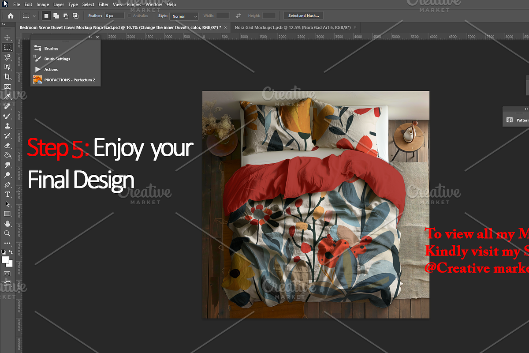Collapse the Brushes panel group with double arrows
The height and width of the screenshot is (353, 529).
(x=90, y=38)
